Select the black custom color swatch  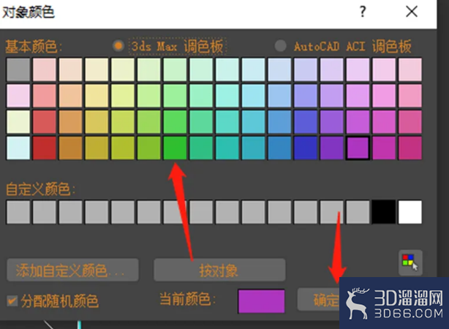[384, 212]
